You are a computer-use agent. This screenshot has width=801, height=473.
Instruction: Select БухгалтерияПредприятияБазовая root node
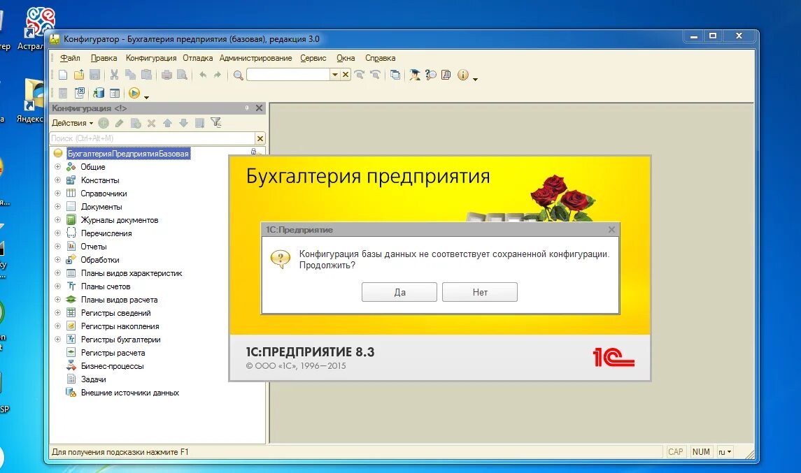click(x=128, y=154)
